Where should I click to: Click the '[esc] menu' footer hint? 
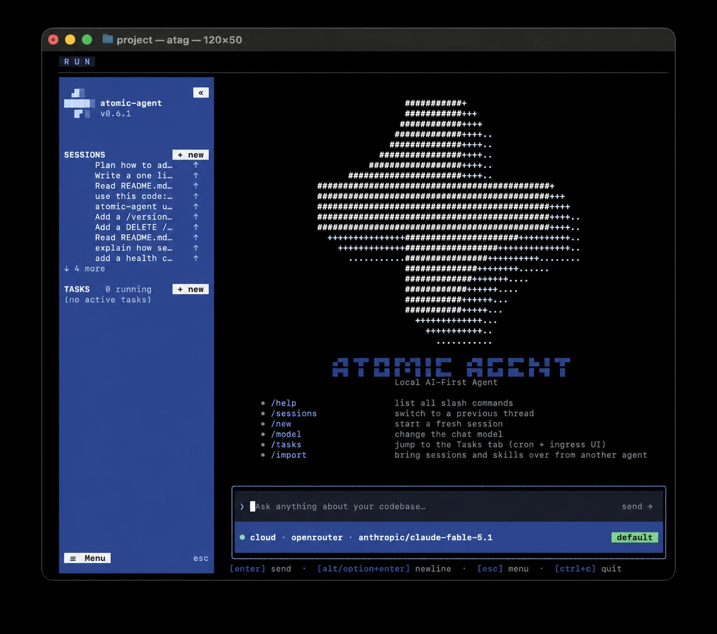pyautogui.click(x=503, y=568)
